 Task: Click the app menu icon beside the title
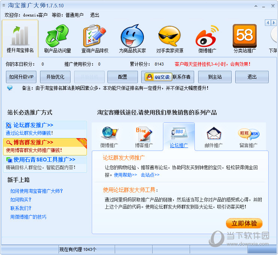click(x=4, y=6)
